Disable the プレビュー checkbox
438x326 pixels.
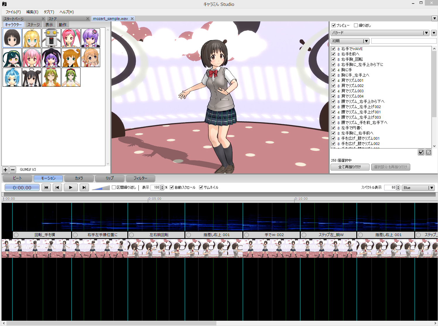click(x=333, y=25)
